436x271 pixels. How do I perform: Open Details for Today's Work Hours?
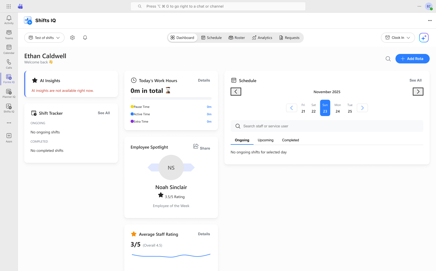pyautogui.click(x=204, y=80)
